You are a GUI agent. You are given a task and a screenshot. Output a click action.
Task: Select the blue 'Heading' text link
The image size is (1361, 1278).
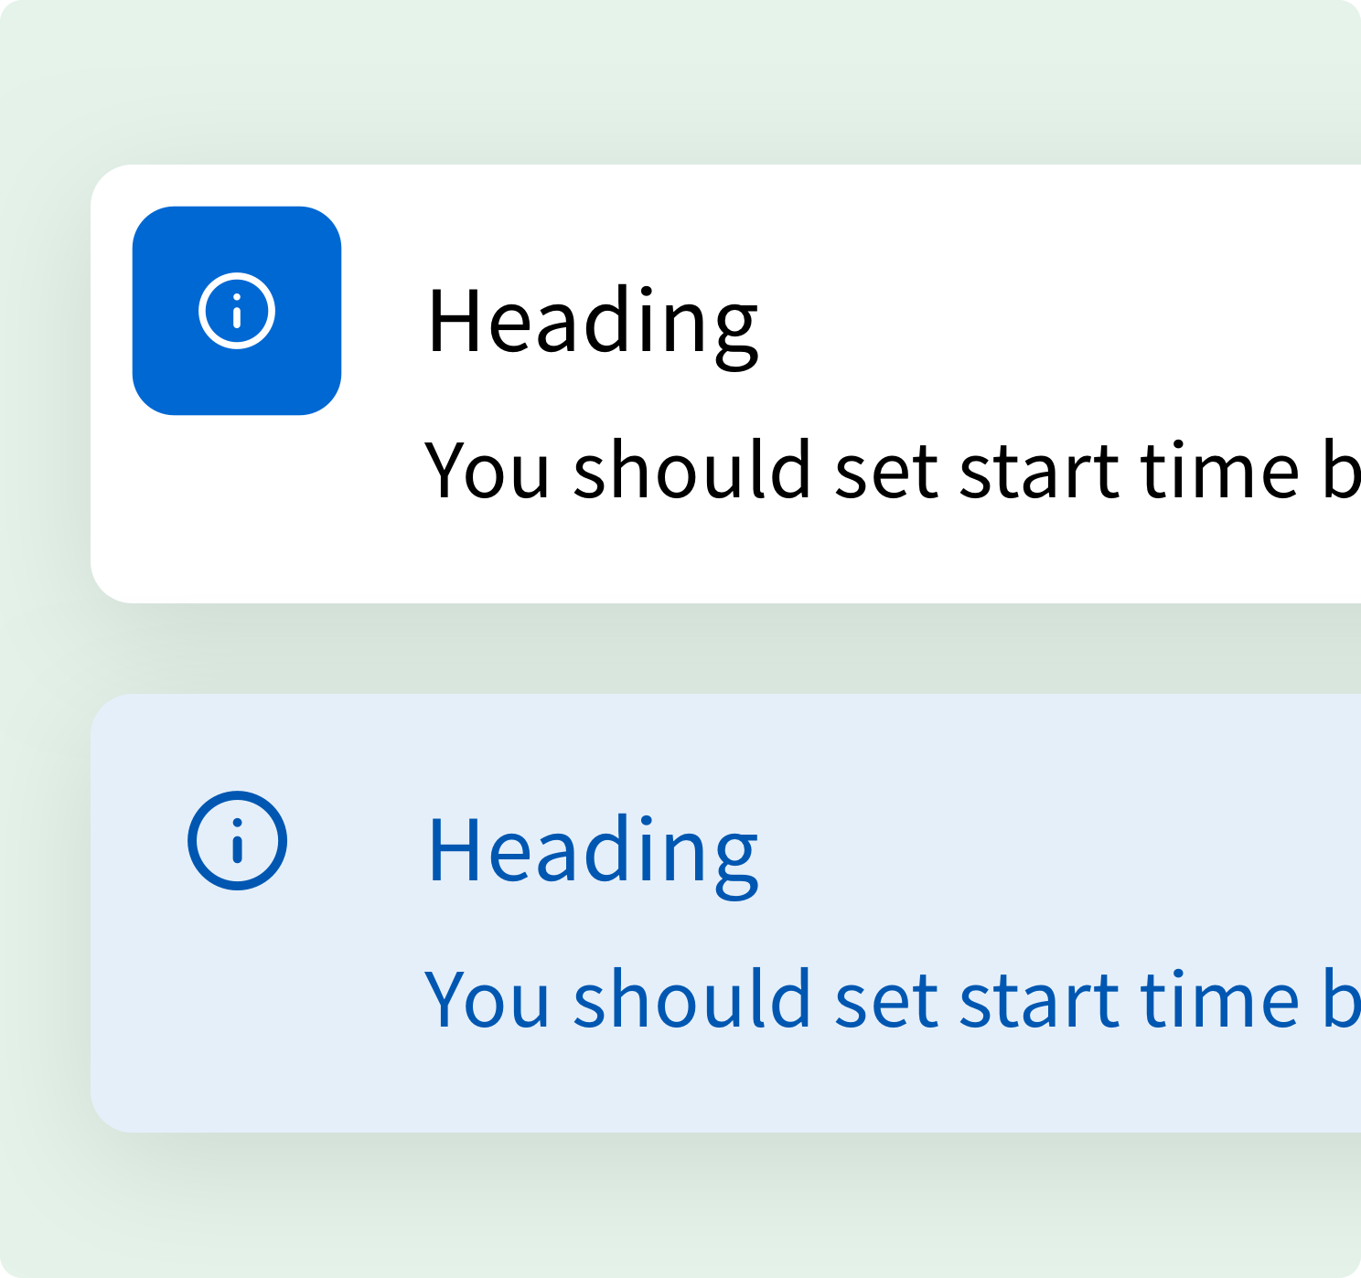tap(593, 850)
